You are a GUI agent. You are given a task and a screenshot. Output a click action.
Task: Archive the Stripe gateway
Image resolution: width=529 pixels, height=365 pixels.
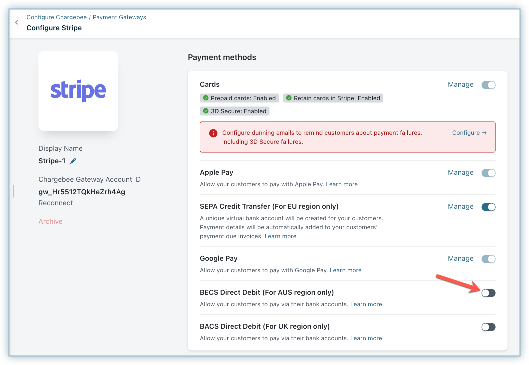click(x=50, y=221)
